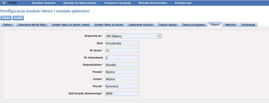Click the Ulica field containing Wrocławska
The width and height of the screenshot is (269, 103).
(x=122, y=43)
